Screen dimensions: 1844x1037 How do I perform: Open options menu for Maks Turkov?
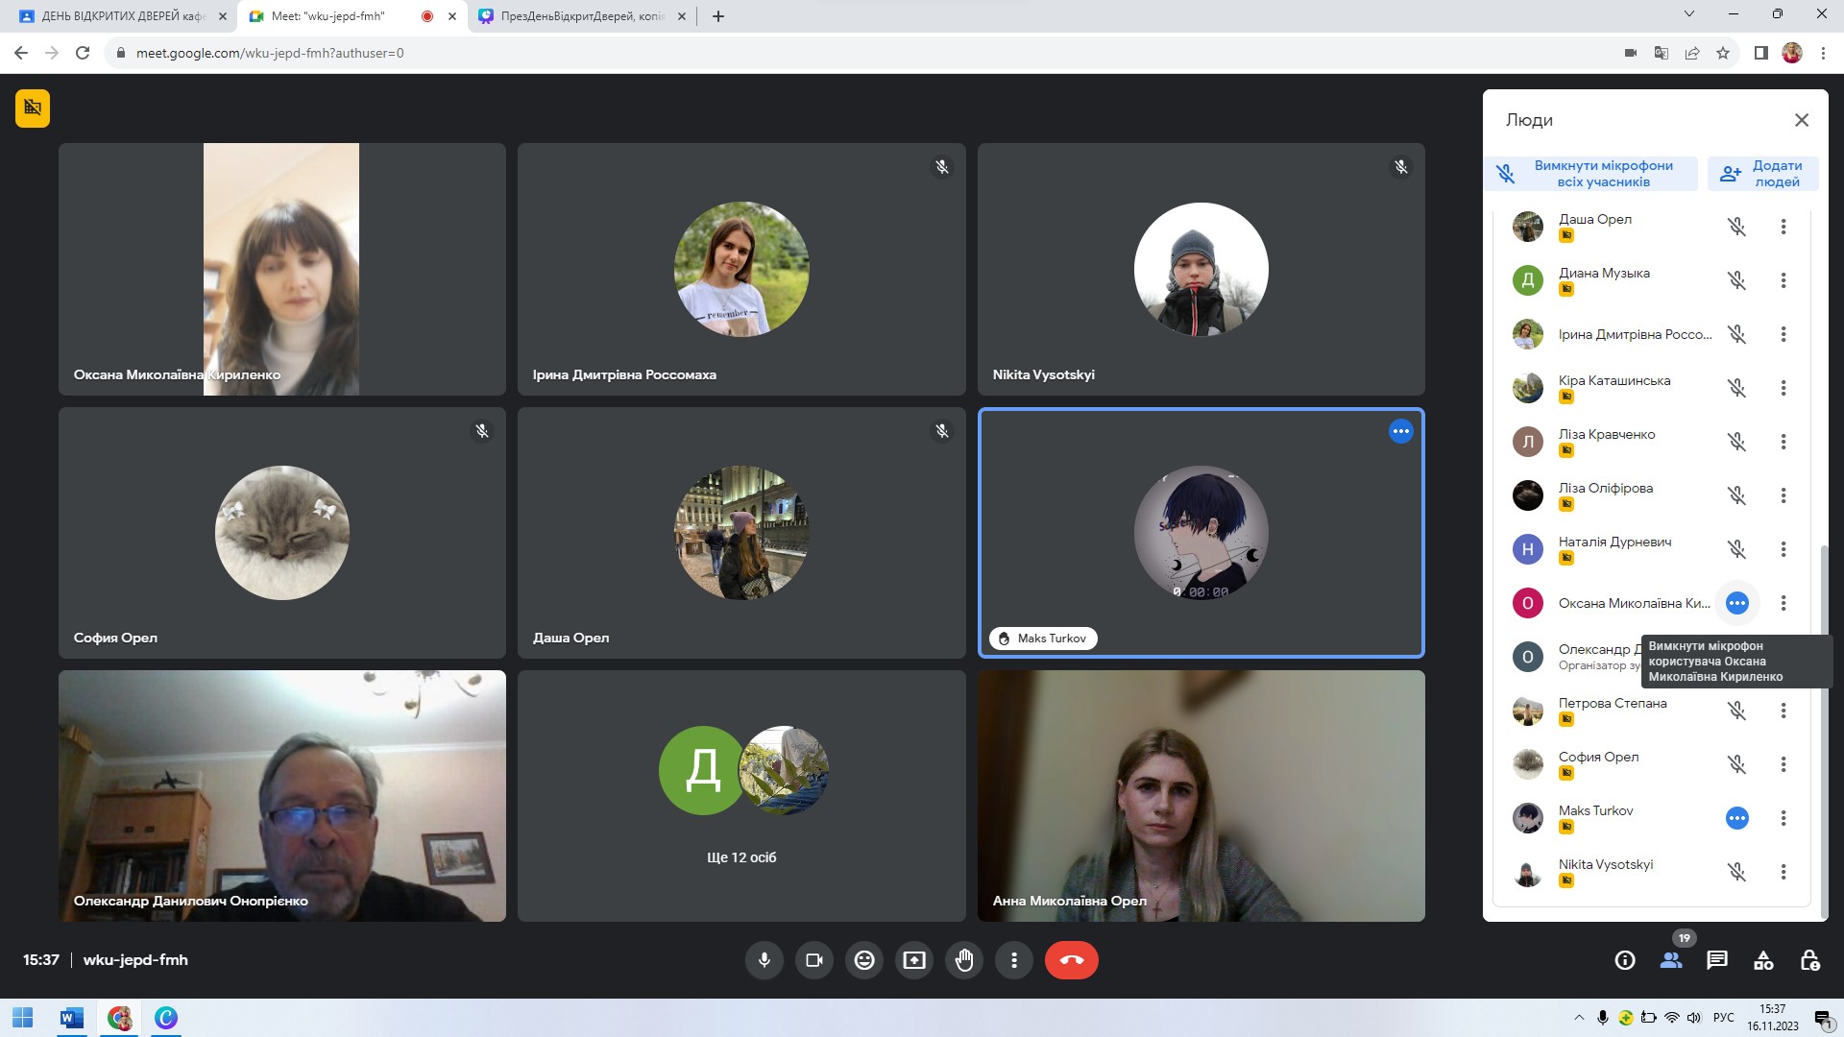tap(1783, 818)
